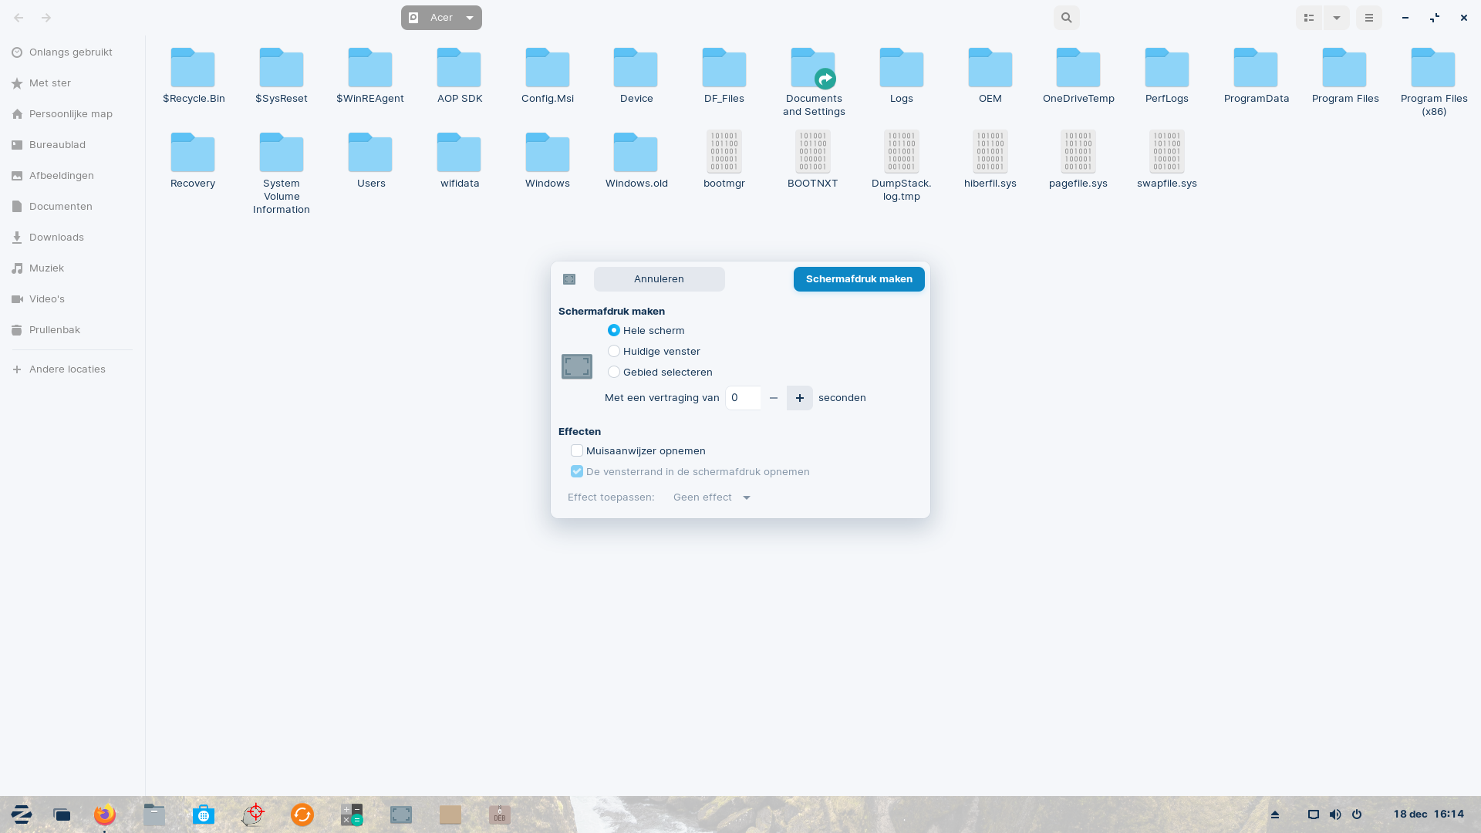Show workspaces via the taskbar overview icon

click(x=62, y=814)
